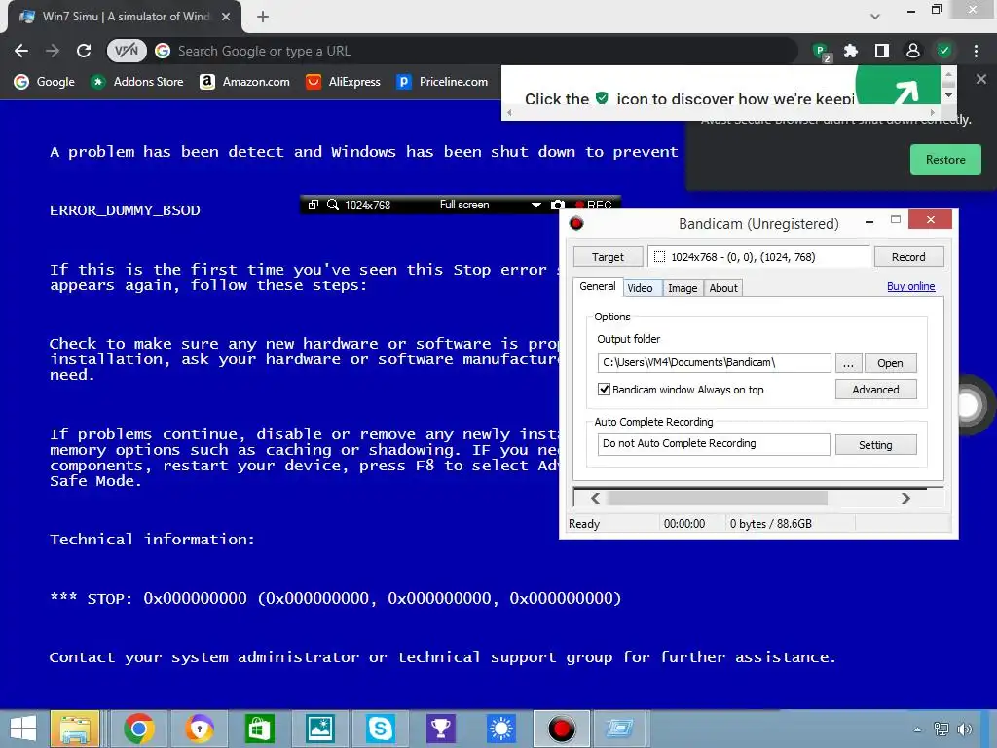
Task: Open the Addons Store bookmark
Action: tap(136, 82)
